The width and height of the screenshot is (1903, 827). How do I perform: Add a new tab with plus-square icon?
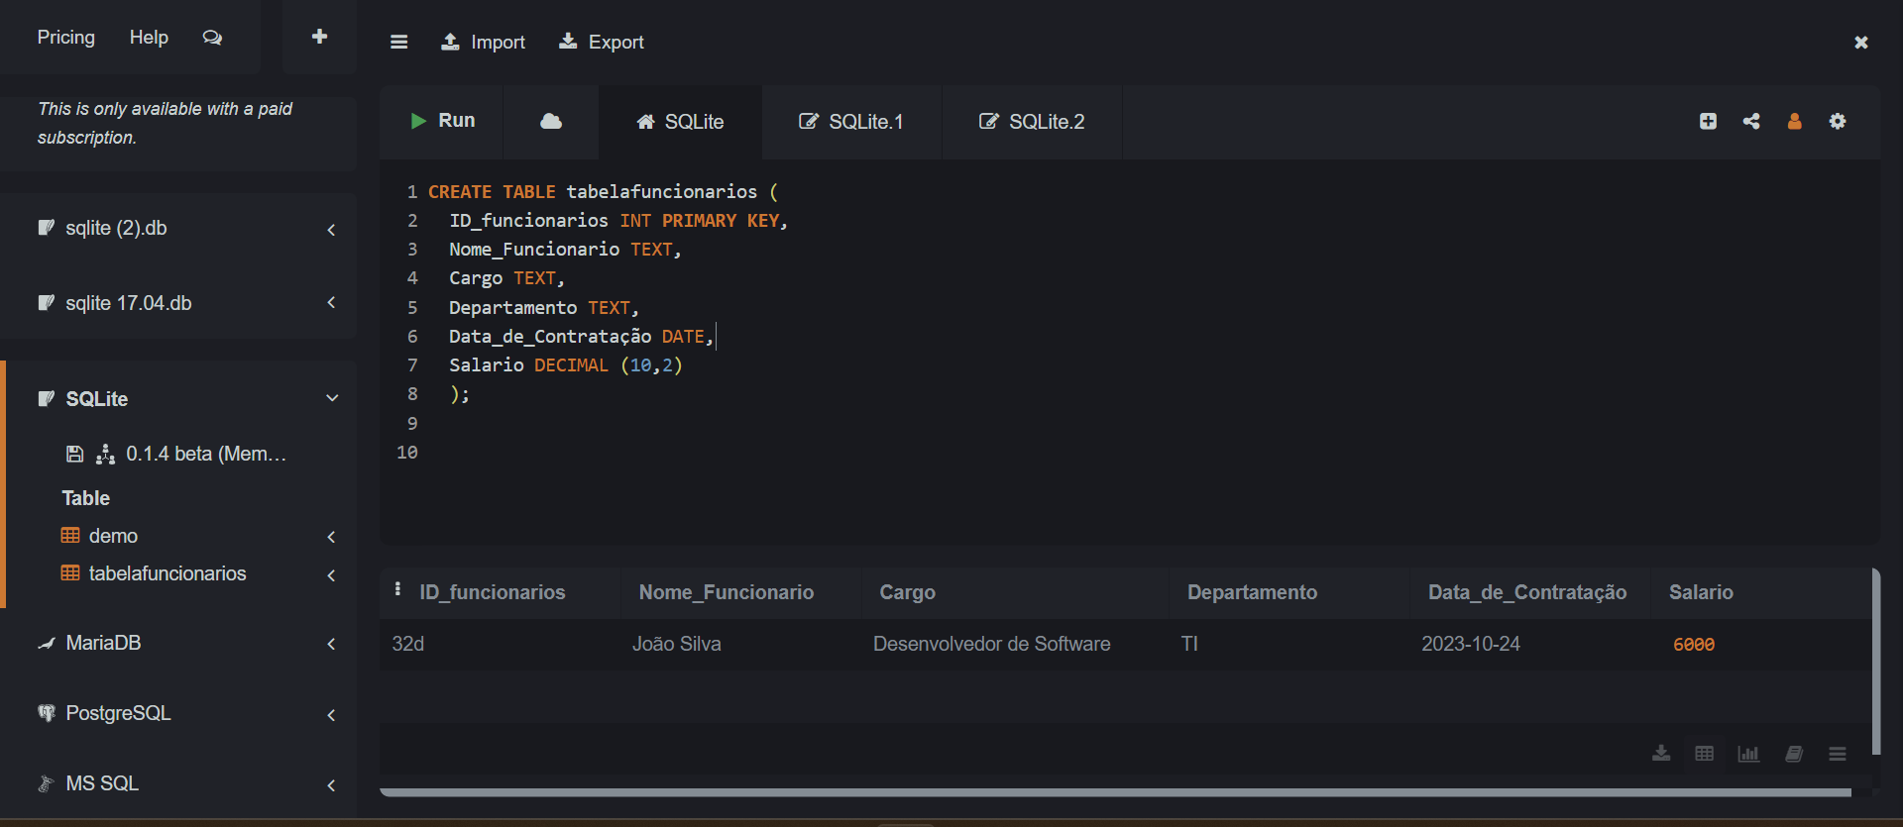click(x=1708, y=121)
